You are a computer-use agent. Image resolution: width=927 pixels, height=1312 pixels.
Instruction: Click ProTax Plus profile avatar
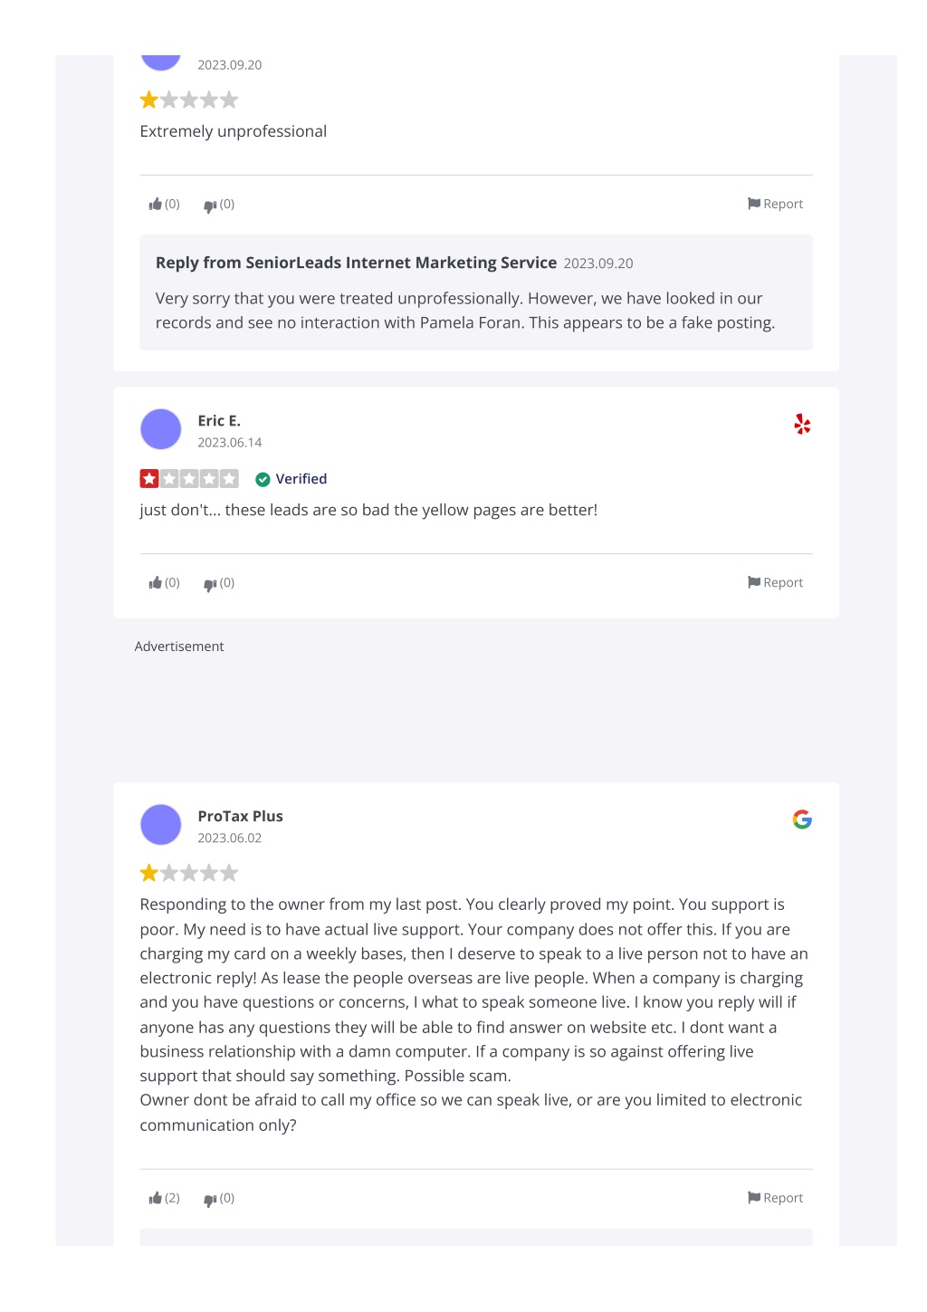(161, 825)
